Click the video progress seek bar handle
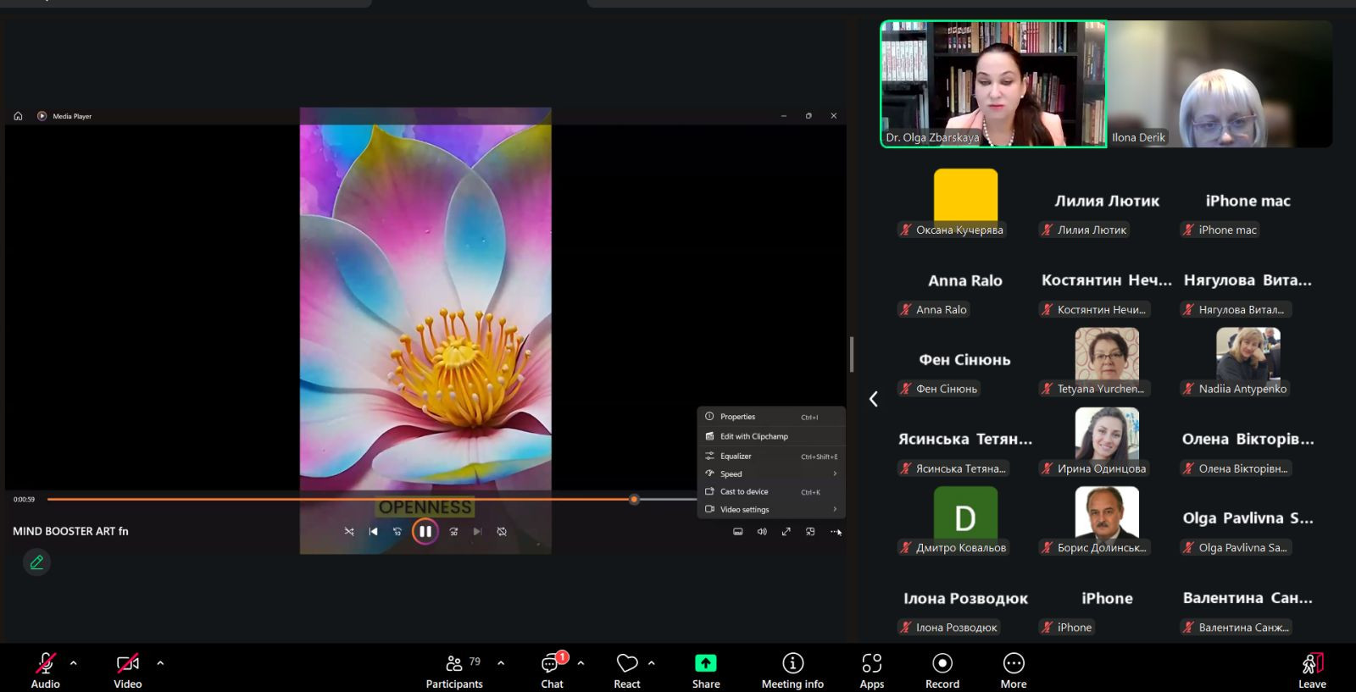Viewport: 1356px width, 692px height. click(634, 500)
